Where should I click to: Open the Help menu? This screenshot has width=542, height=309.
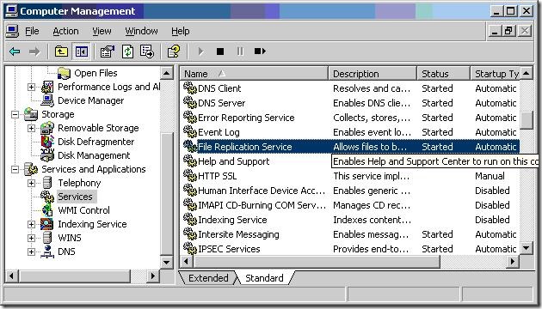tap(180, 31)
